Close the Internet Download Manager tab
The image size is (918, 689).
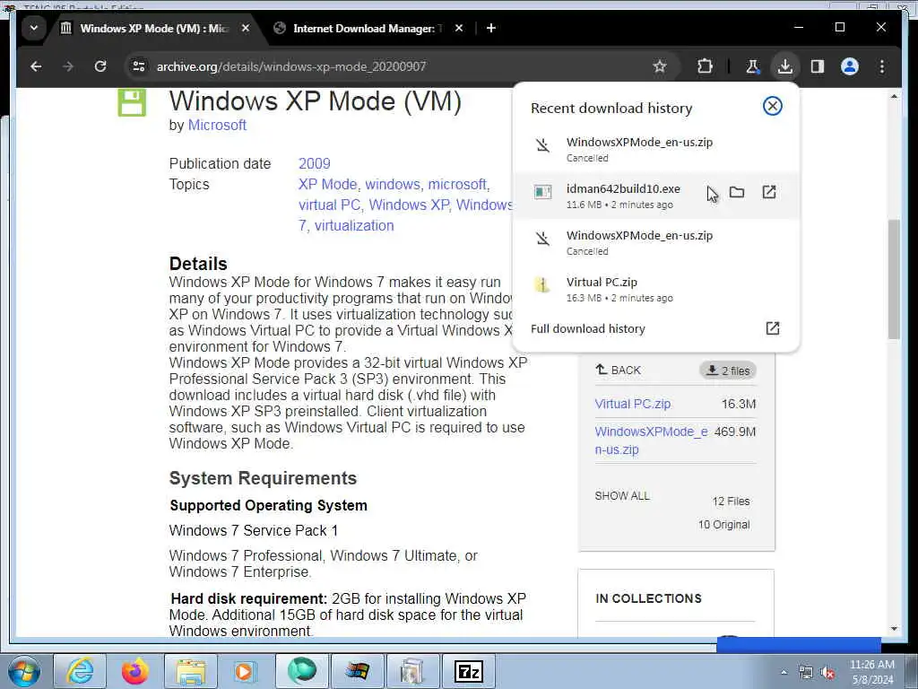tap(459, 28)
